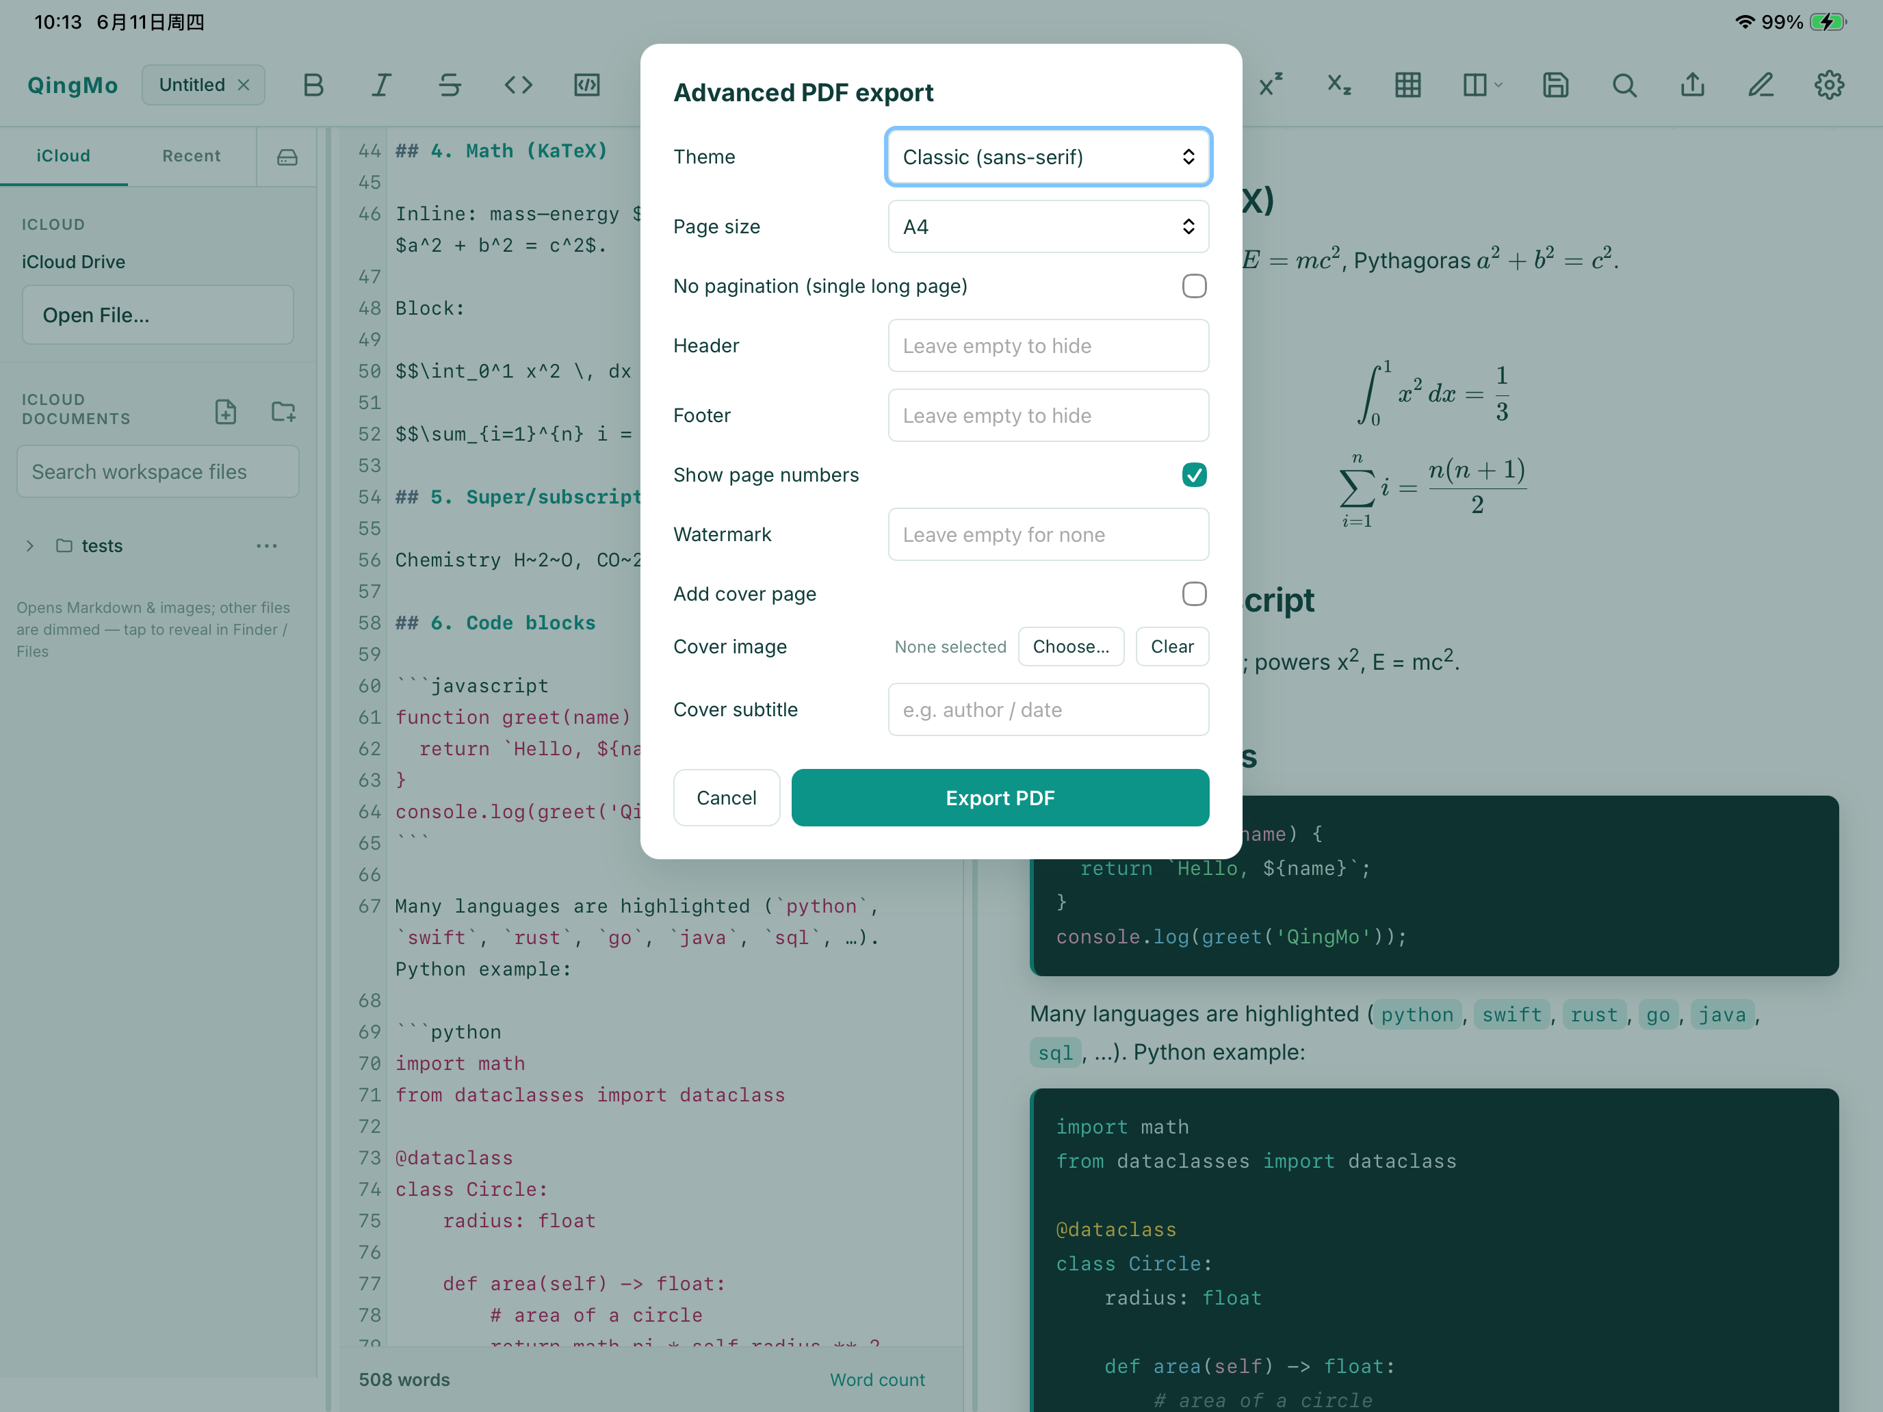Close the Untitled tab
Screen dimensions: 1883x1412
click(x=244, y=85)
